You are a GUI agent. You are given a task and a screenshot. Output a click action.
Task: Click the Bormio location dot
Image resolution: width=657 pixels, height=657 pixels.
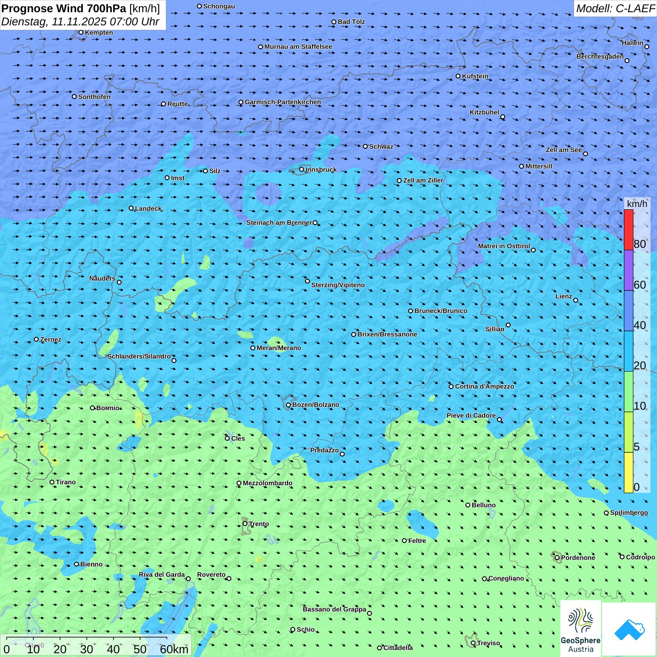tap(92, 408)
